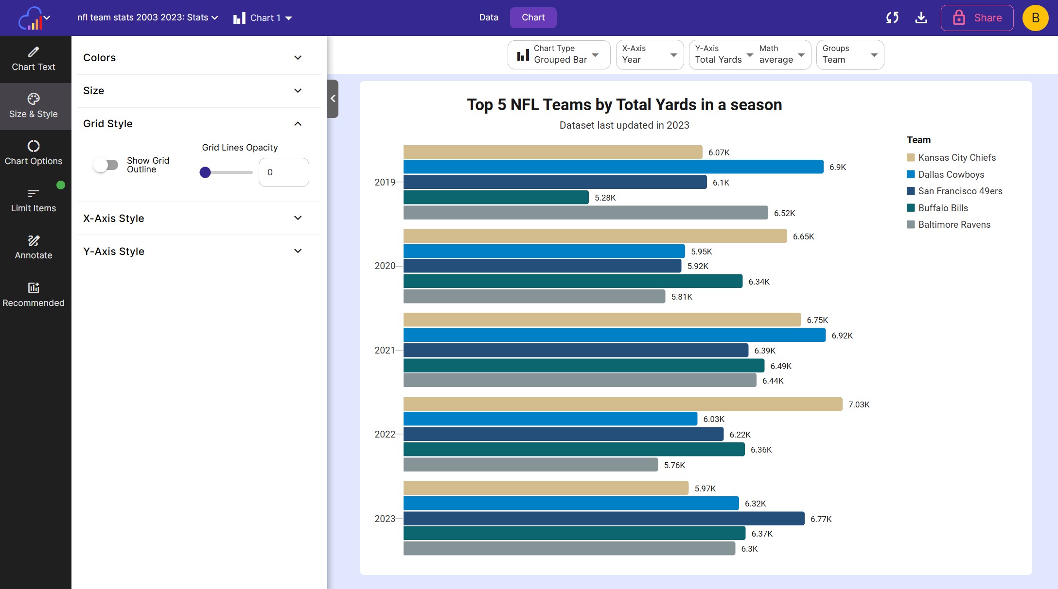The width and height of the screenshot is (1058, 589).
Task: Click the grid opacity value field
Action: (x=284, y=172)
